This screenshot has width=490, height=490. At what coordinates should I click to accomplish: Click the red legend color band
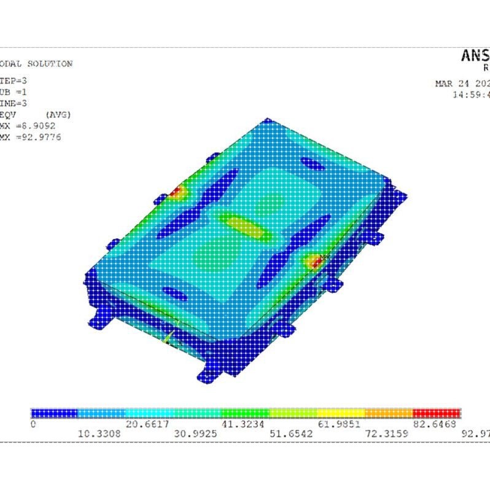(x=437, y=413)
